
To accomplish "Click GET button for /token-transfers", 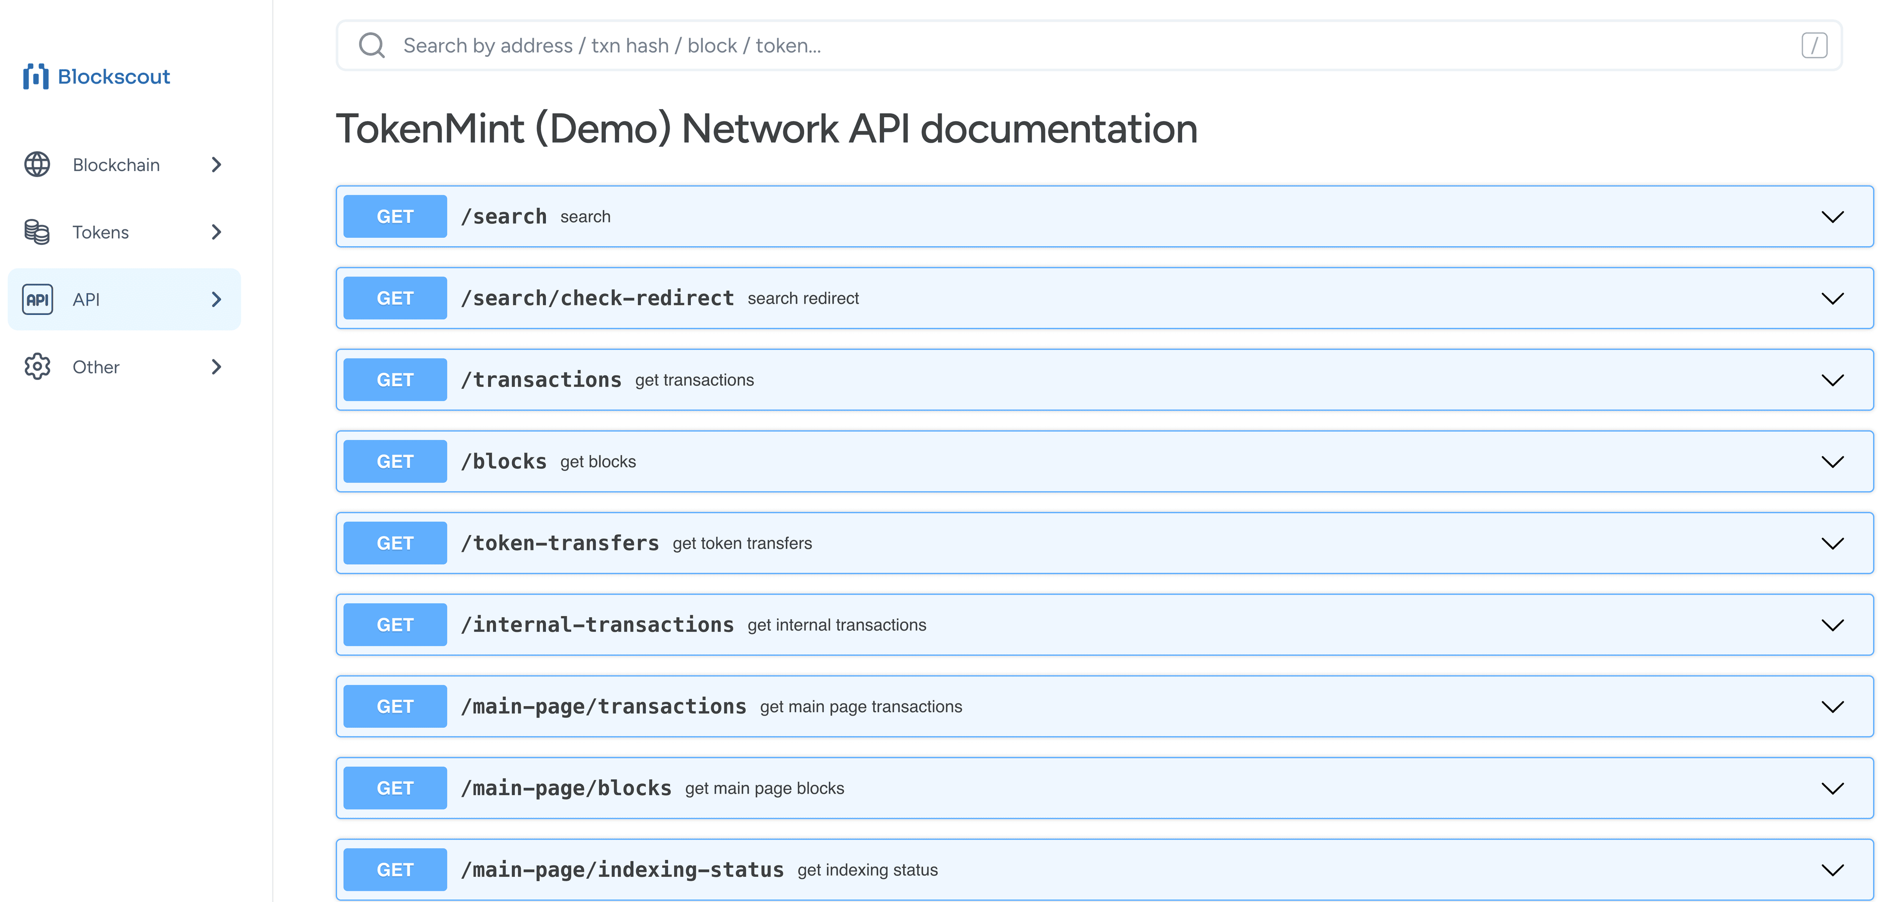I will [x=395, y=543].
